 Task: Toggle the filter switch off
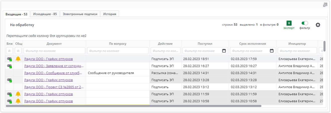click(305, 23)
